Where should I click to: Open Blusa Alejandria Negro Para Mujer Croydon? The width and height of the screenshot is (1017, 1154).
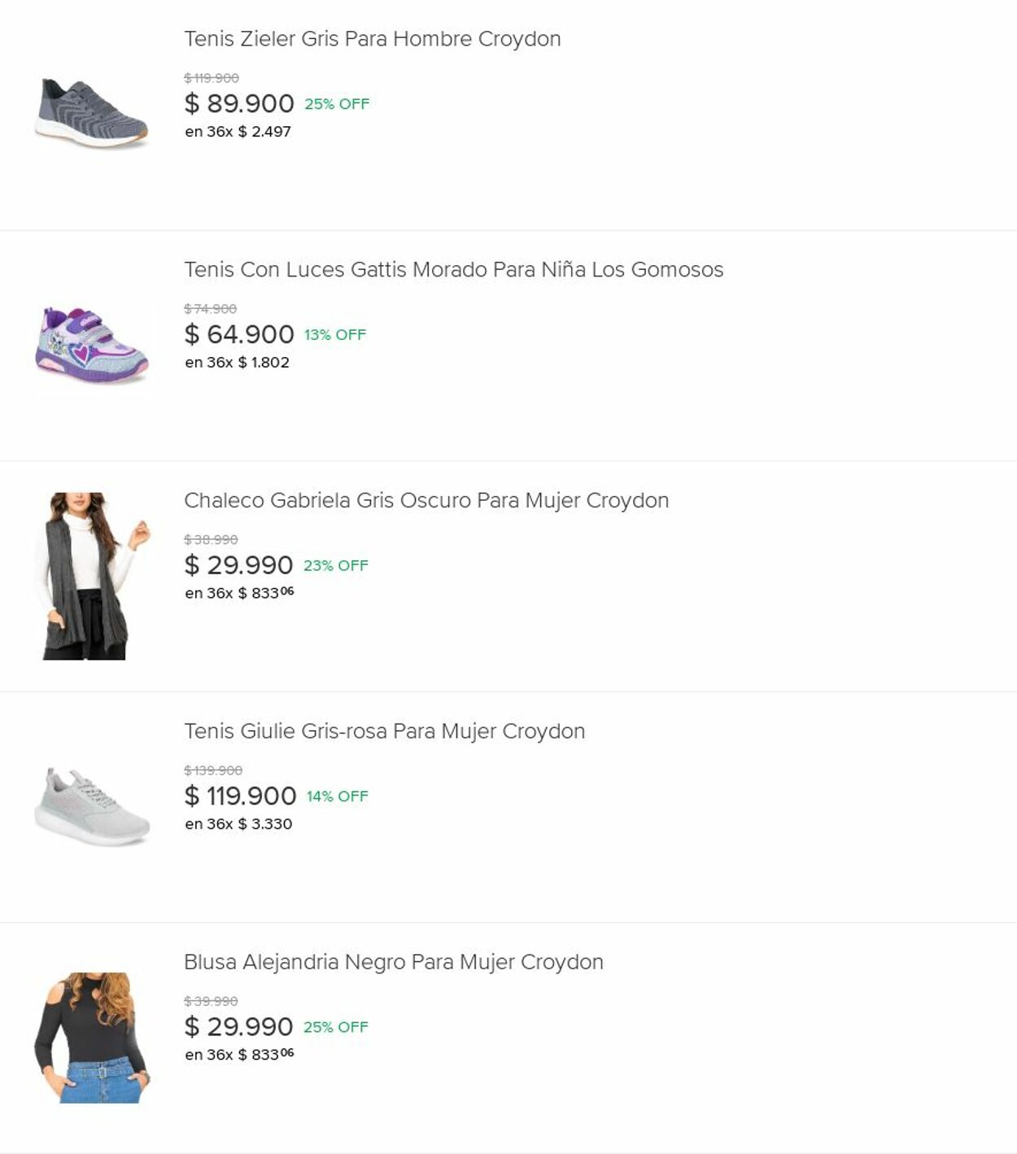(x=393, y=962)
